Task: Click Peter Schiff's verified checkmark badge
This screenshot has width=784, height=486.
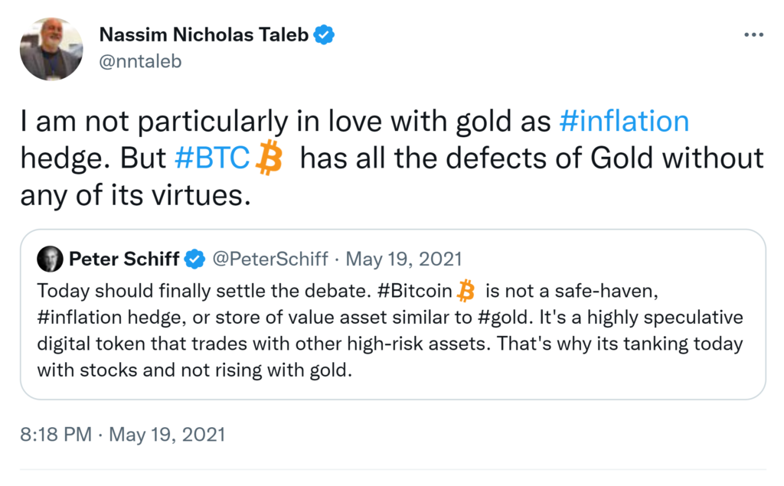Action: [x=194, y=259]
